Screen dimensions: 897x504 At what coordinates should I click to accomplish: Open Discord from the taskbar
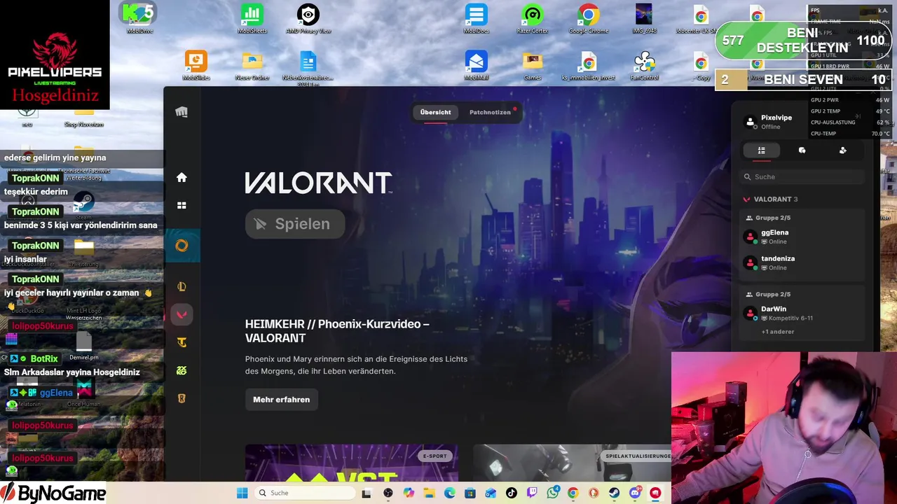point(635,493)
